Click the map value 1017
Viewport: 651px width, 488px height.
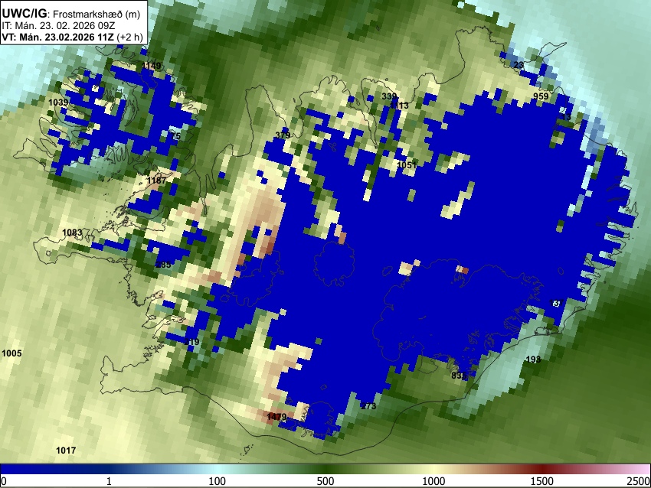click(x=66, y=451)
